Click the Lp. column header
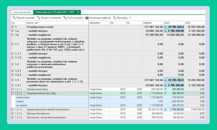The width and height of the screenshot is (217, 130). (18, 23)
